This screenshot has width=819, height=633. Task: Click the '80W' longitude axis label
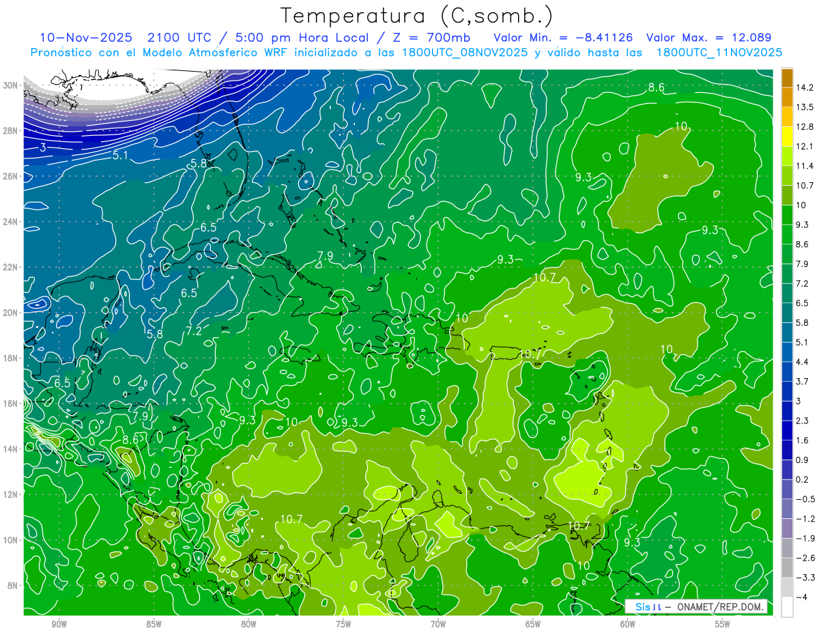point(248,624)
